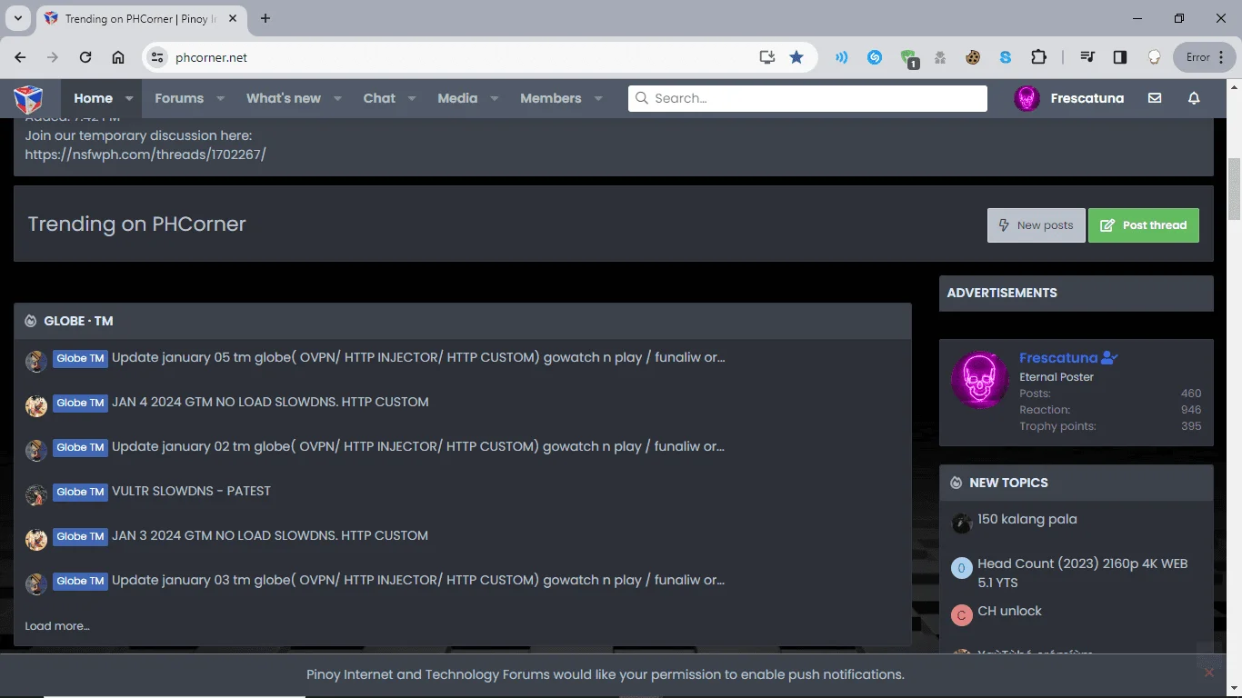The image size is (1242, 698).
Task: Open the Members menu item
Action: click(x=551, y=98)
